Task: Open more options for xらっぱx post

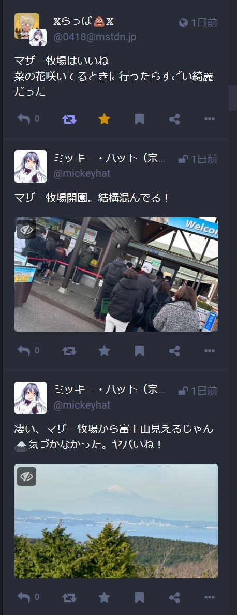Action: point(210,119)
